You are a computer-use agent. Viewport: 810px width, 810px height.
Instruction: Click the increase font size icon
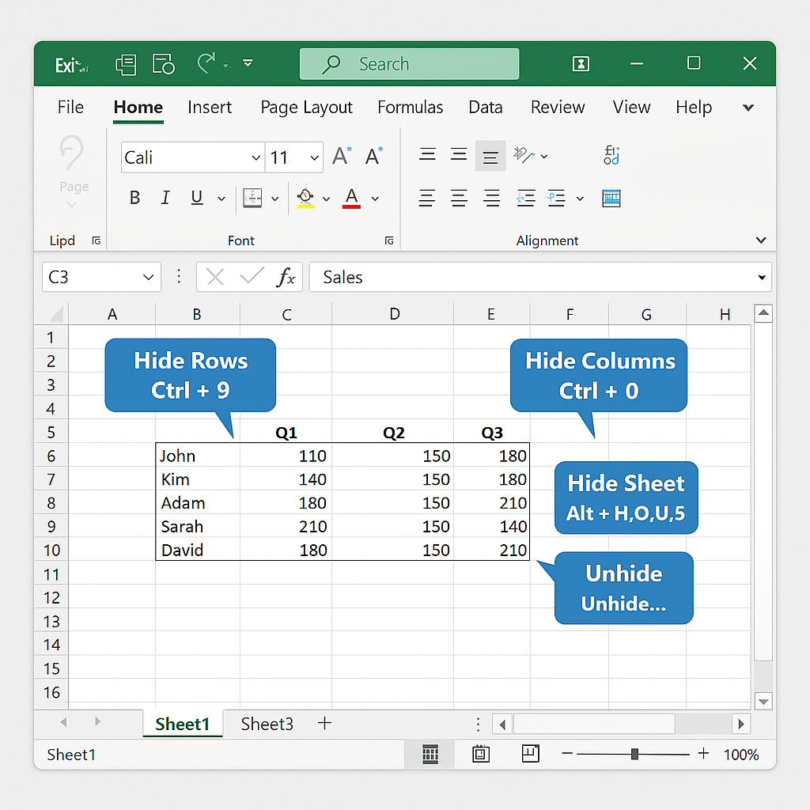pos(342,156)
